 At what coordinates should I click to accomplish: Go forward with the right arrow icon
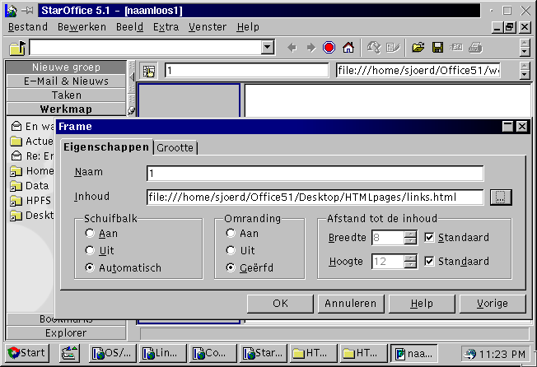click(x=311, y=48)
